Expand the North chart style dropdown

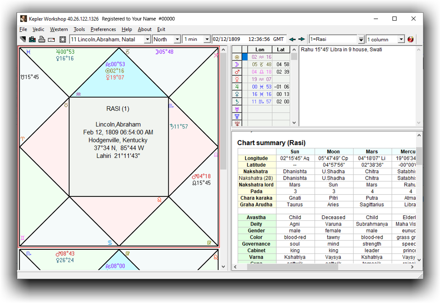177,39
